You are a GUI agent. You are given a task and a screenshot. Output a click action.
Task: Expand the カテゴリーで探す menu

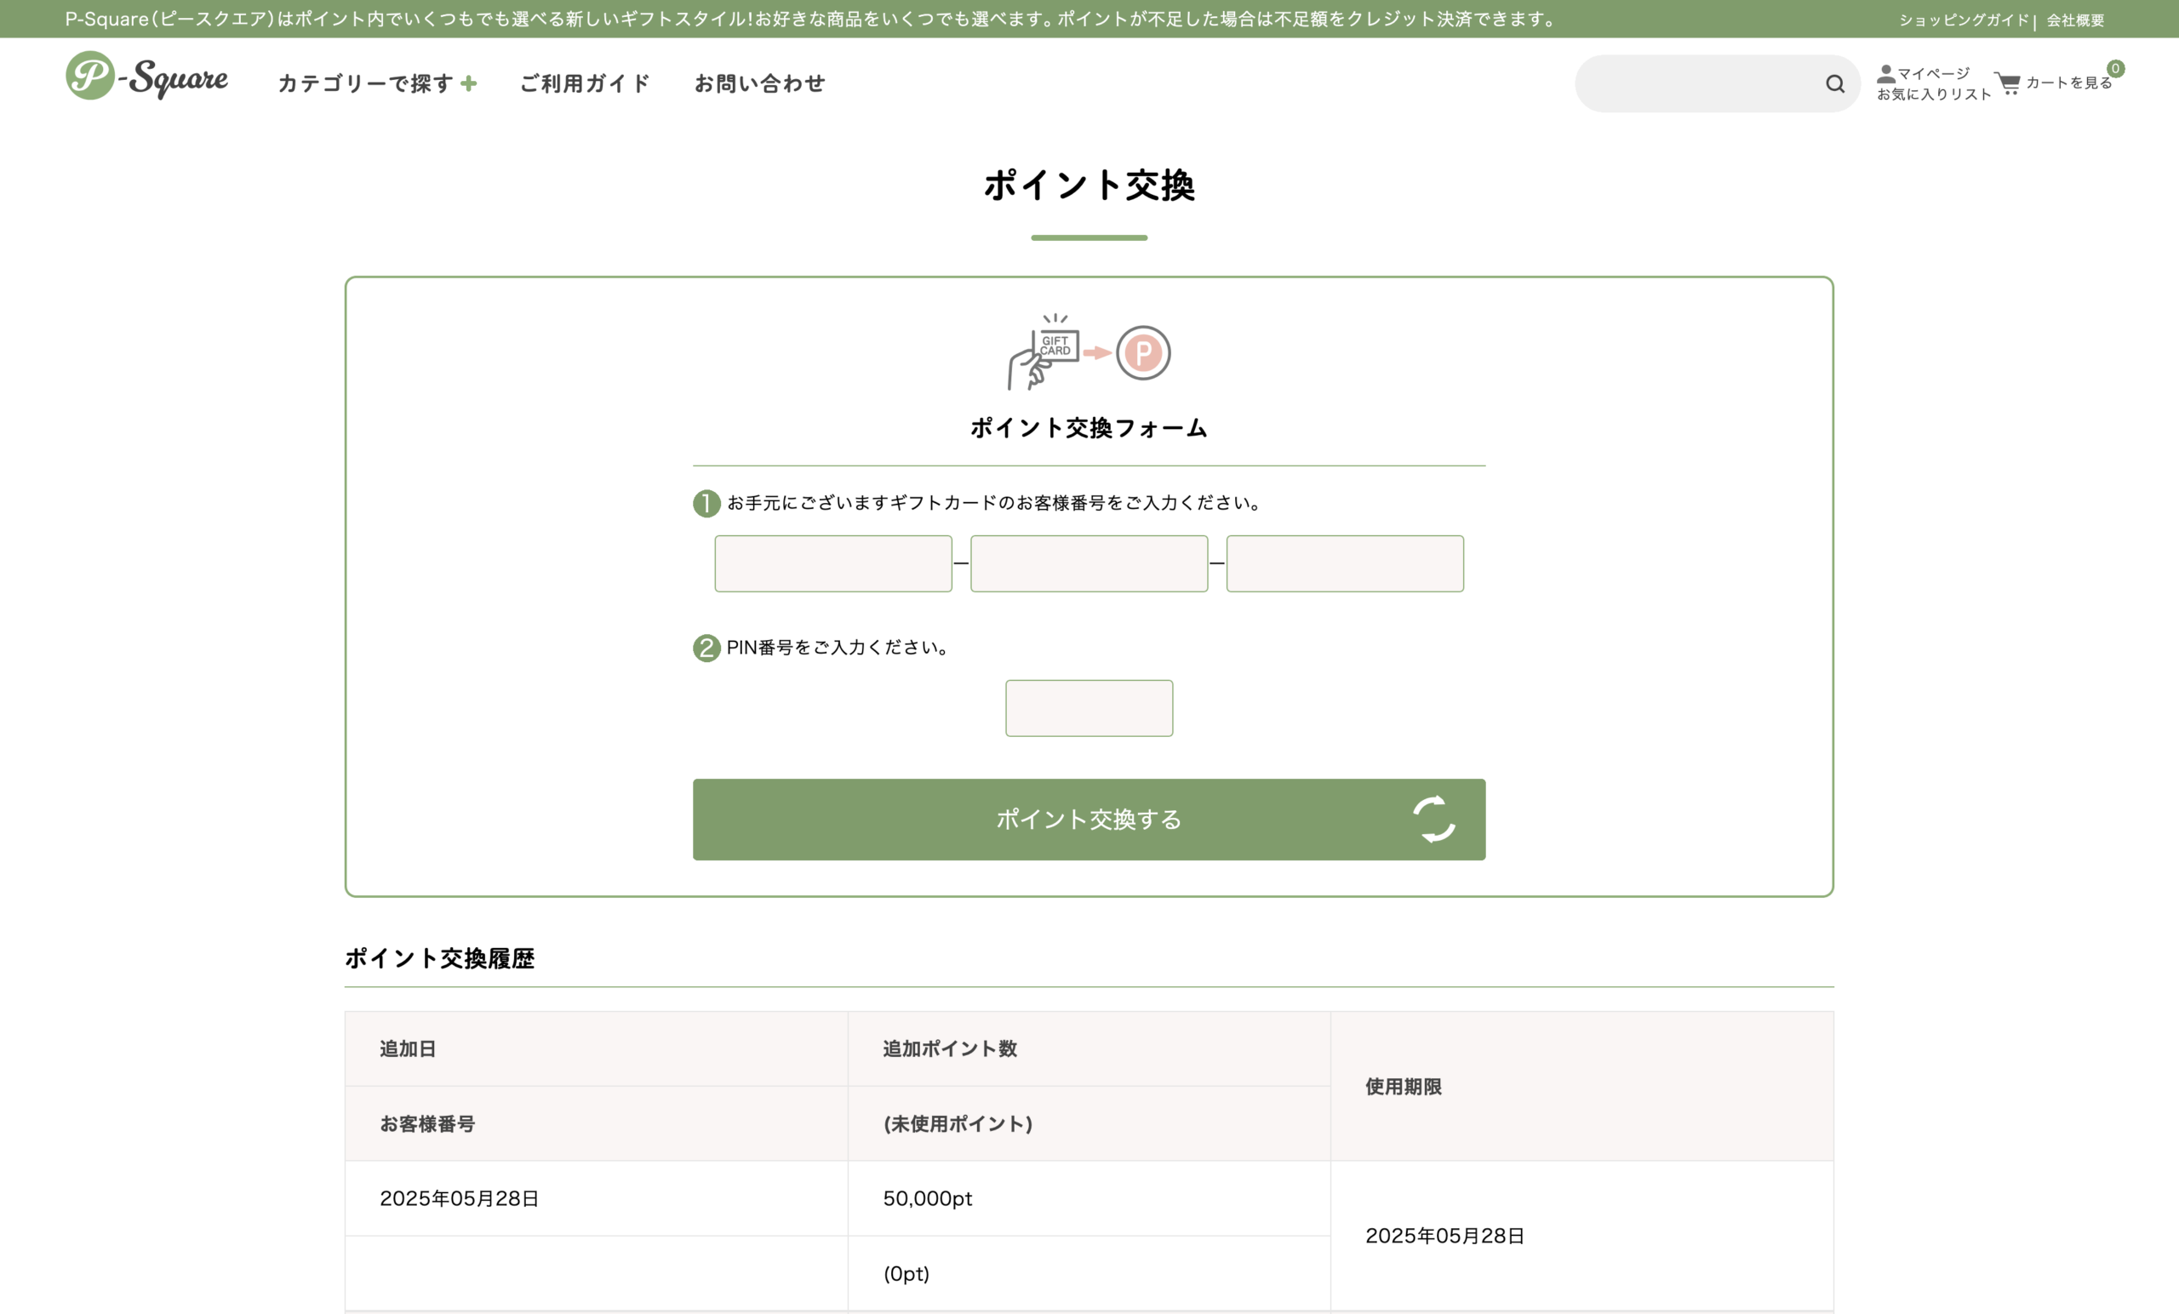(x=365, y=84)
